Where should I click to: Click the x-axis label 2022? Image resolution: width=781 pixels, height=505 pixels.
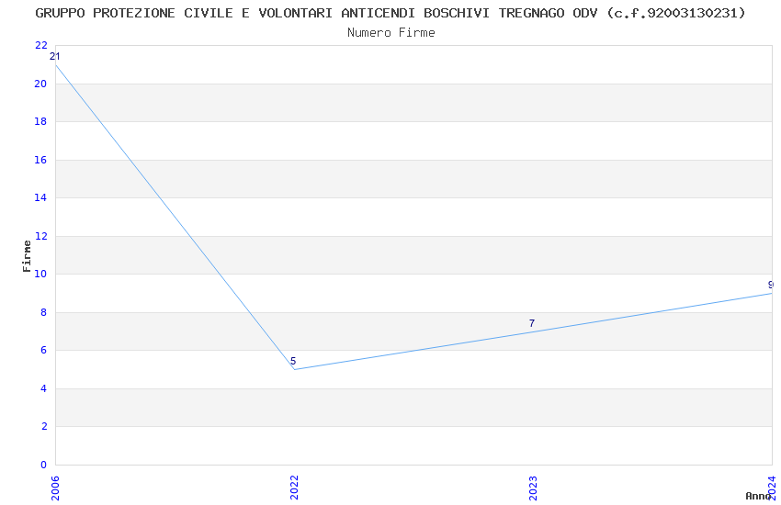click(294, 488)
